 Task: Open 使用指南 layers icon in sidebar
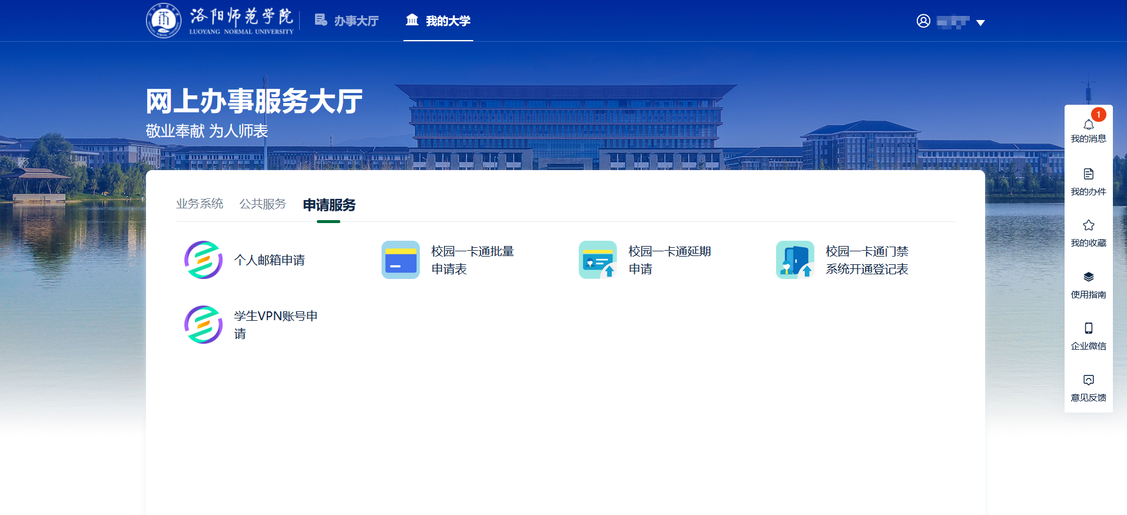pyautogui.click(x=1088, y=277)
